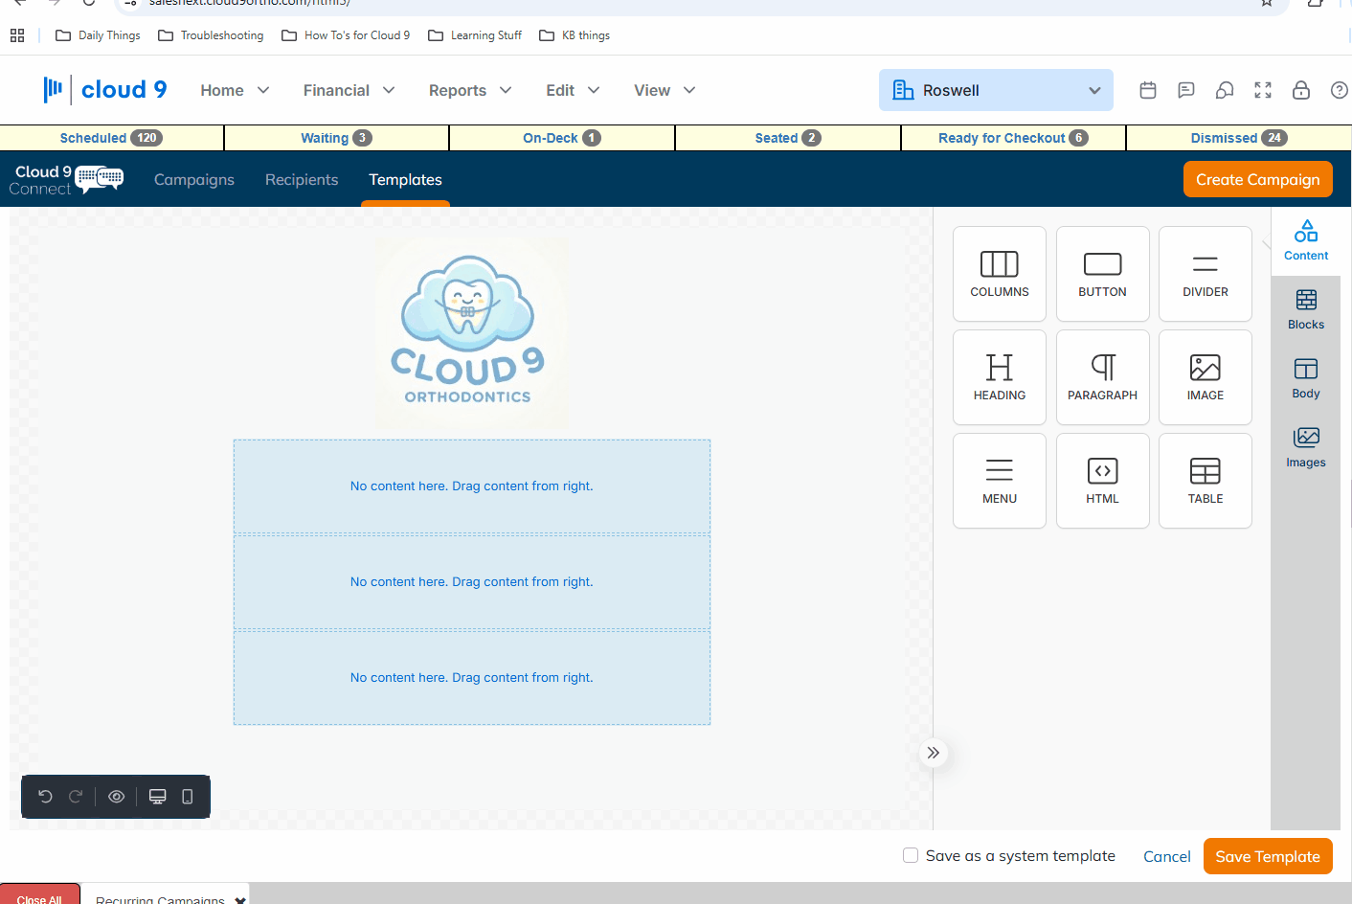Expand the Financial menu
The width and height of the screenshot is (1352, 904).
[349, 90]
